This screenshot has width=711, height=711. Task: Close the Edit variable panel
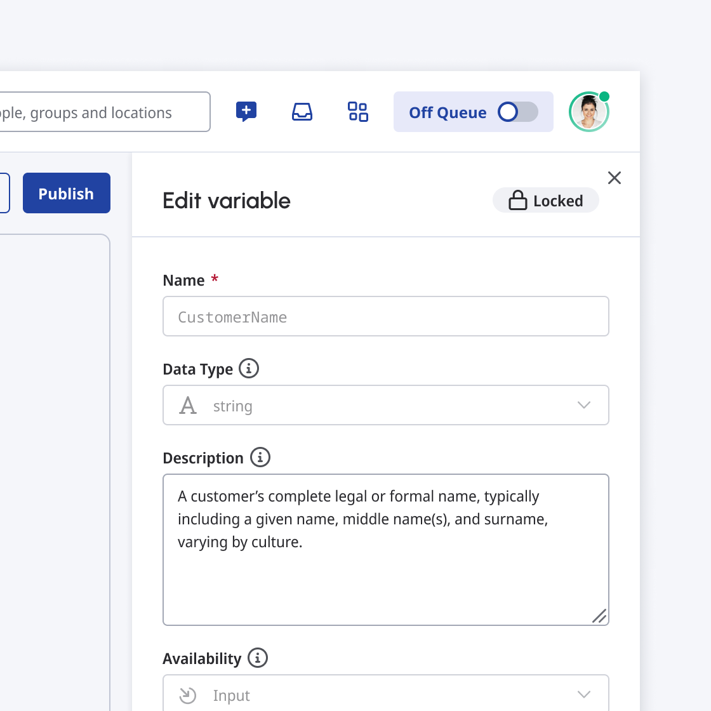615,178
